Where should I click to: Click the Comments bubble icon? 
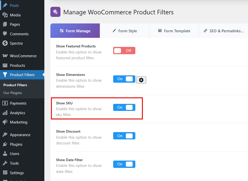(x=5, y=34)
